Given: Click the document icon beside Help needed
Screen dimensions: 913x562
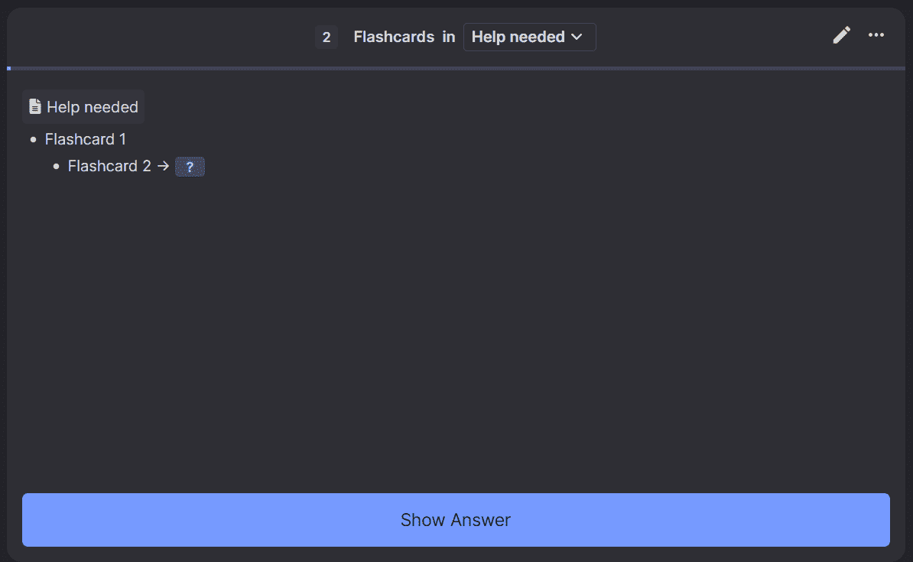Looking at the screenshot, I should 35,106.
